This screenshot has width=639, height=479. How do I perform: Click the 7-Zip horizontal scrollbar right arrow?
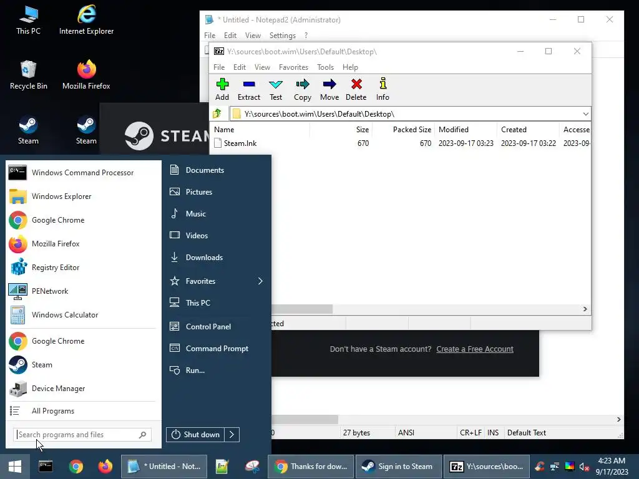585,309
